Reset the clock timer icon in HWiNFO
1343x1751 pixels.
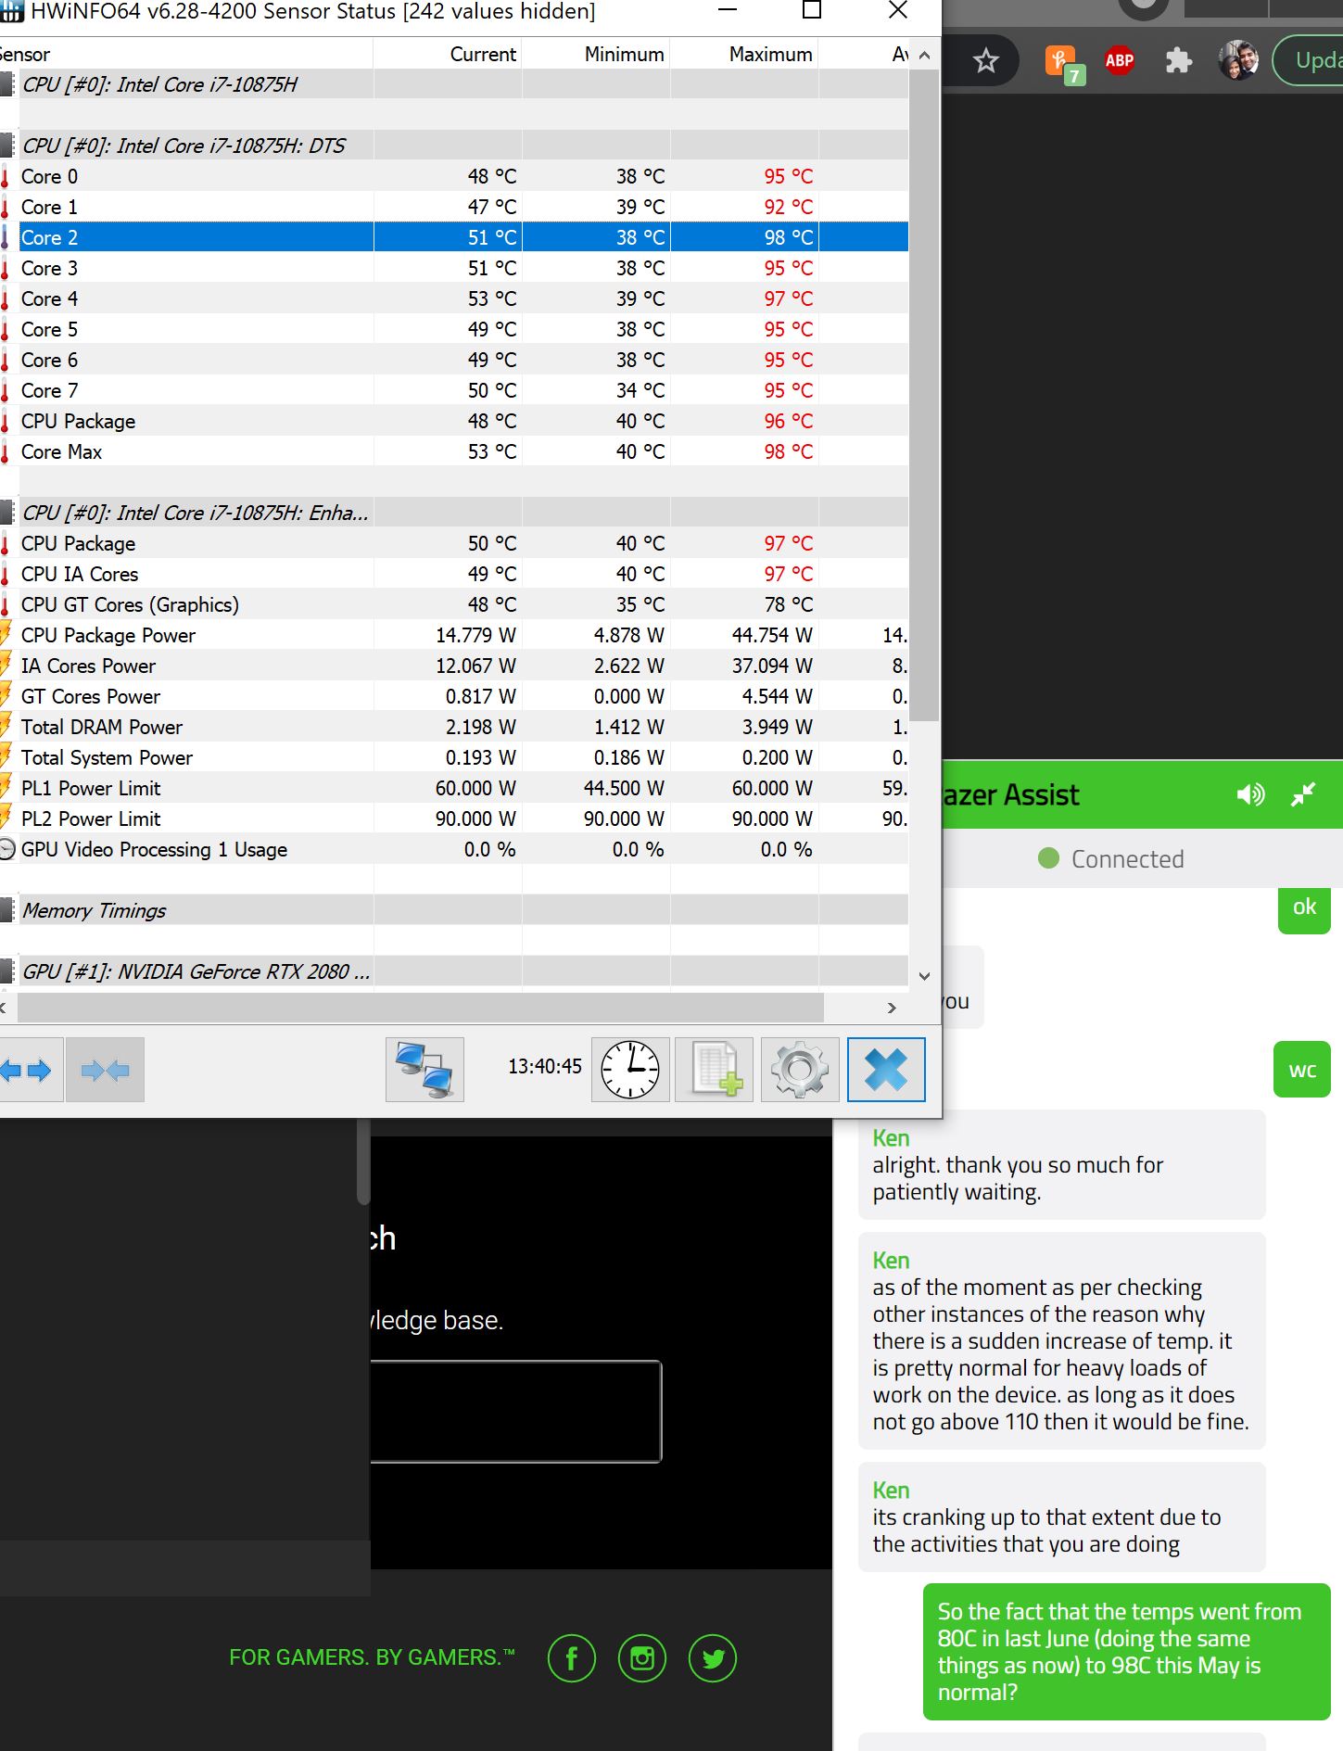click(630, 1070)
